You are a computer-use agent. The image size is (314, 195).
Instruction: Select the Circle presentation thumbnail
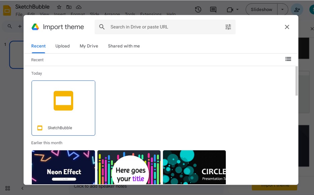coord(194,167)
